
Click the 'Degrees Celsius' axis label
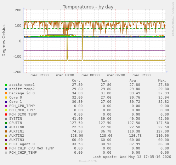tap(4, 41)
